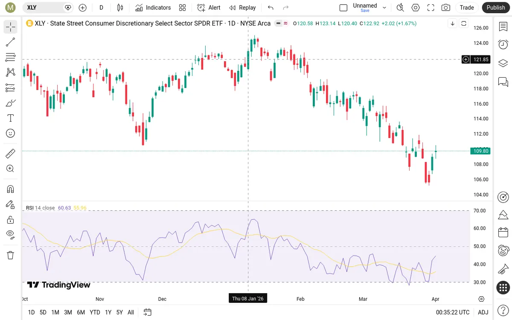The width and height of the screenshot is (512, 320).
Task: Toggle magnet mode for drawings
Action: [11, 189]
